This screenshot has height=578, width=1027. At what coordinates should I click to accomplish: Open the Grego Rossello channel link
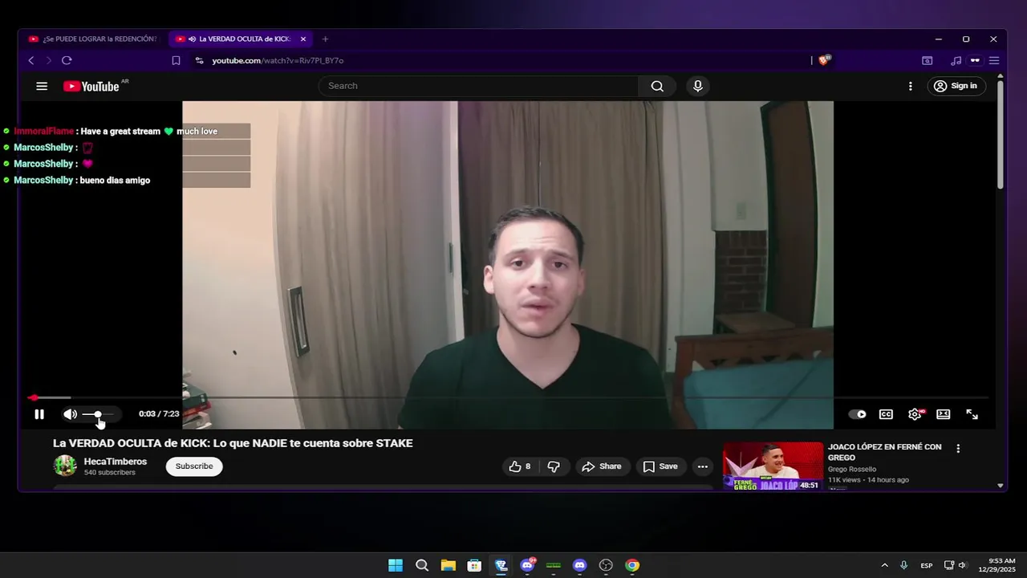click(x=852, y=469)
